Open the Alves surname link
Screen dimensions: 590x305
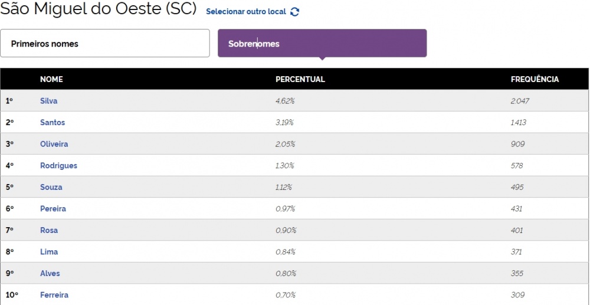tap(50, 273)
